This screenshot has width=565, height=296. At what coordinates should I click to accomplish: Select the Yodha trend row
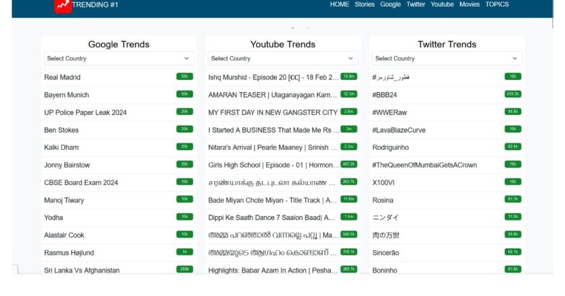pos(119,217)
